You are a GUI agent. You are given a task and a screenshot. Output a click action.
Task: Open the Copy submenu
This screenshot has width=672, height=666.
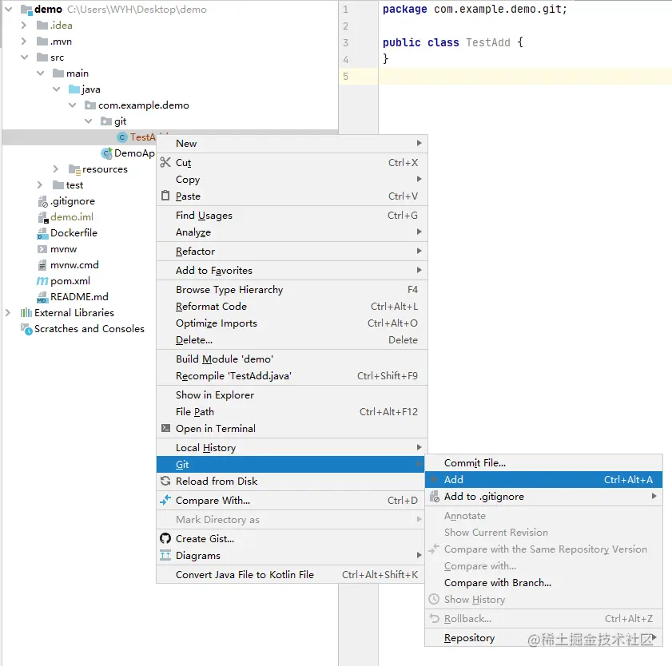292,179
